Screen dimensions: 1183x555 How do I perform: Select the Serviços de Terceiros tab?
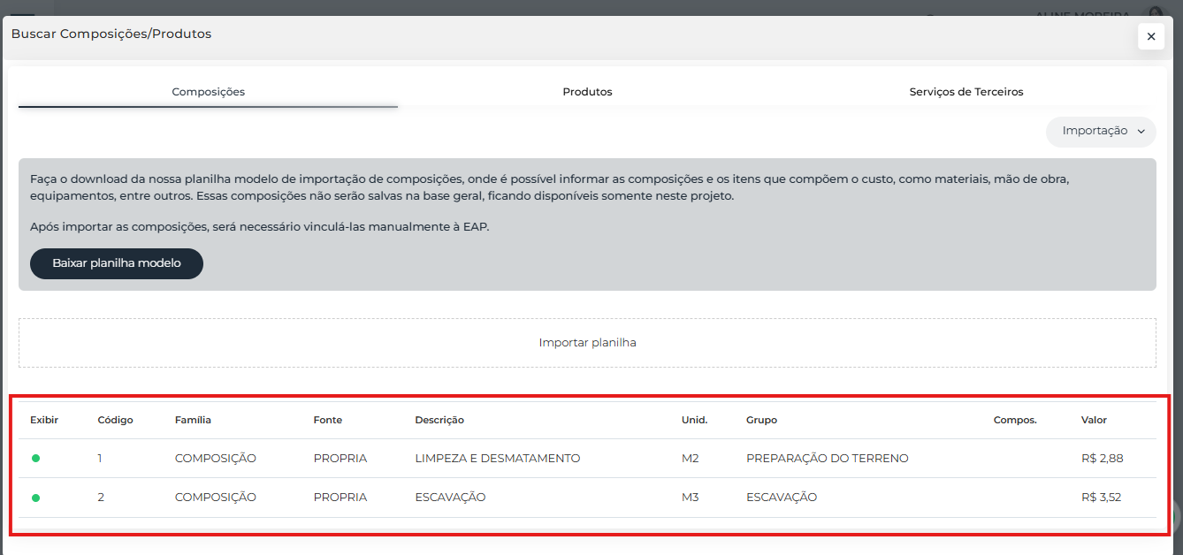[965, 92]
